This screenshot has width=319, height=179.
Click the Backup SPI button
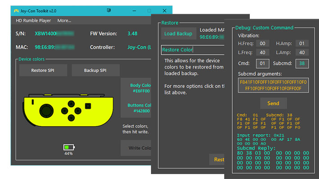pos(95,70)
